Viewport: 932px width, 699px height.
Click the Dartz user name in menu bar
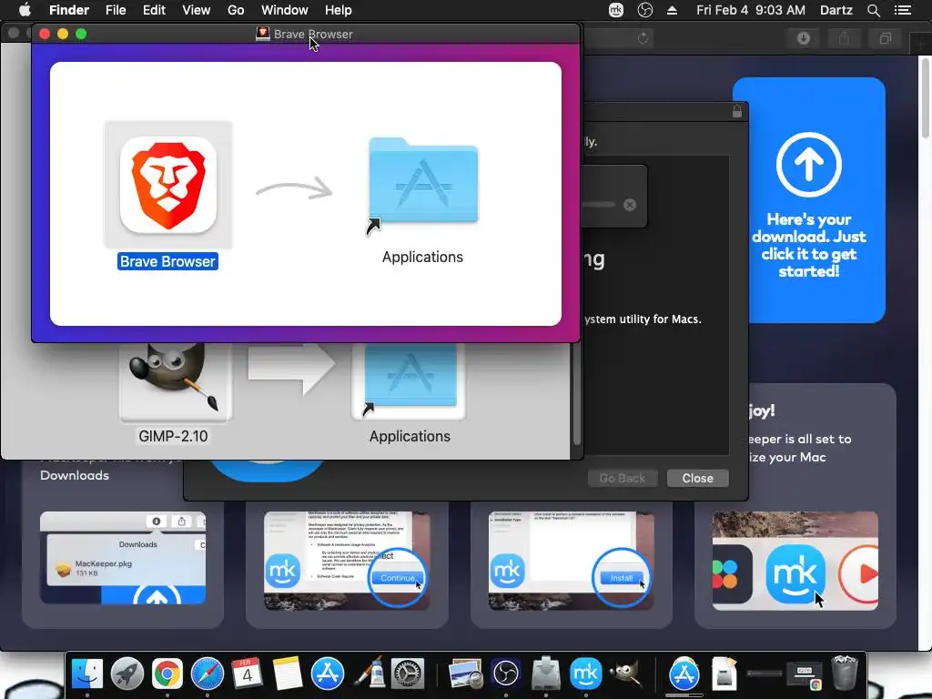(x=836, y=10)
